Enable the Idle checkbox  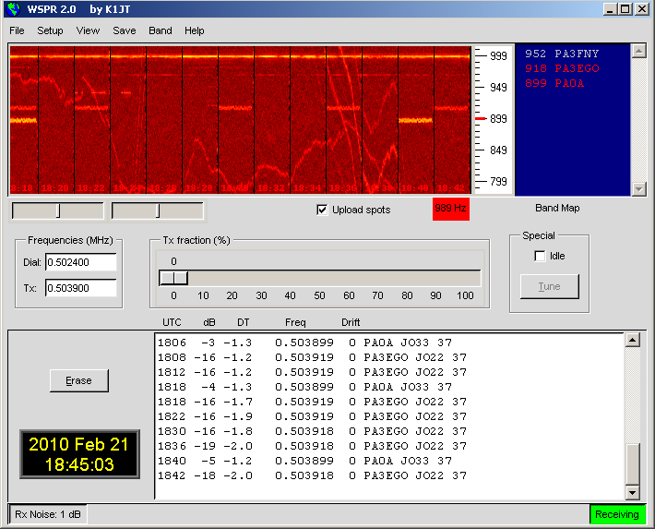point(540,256)
